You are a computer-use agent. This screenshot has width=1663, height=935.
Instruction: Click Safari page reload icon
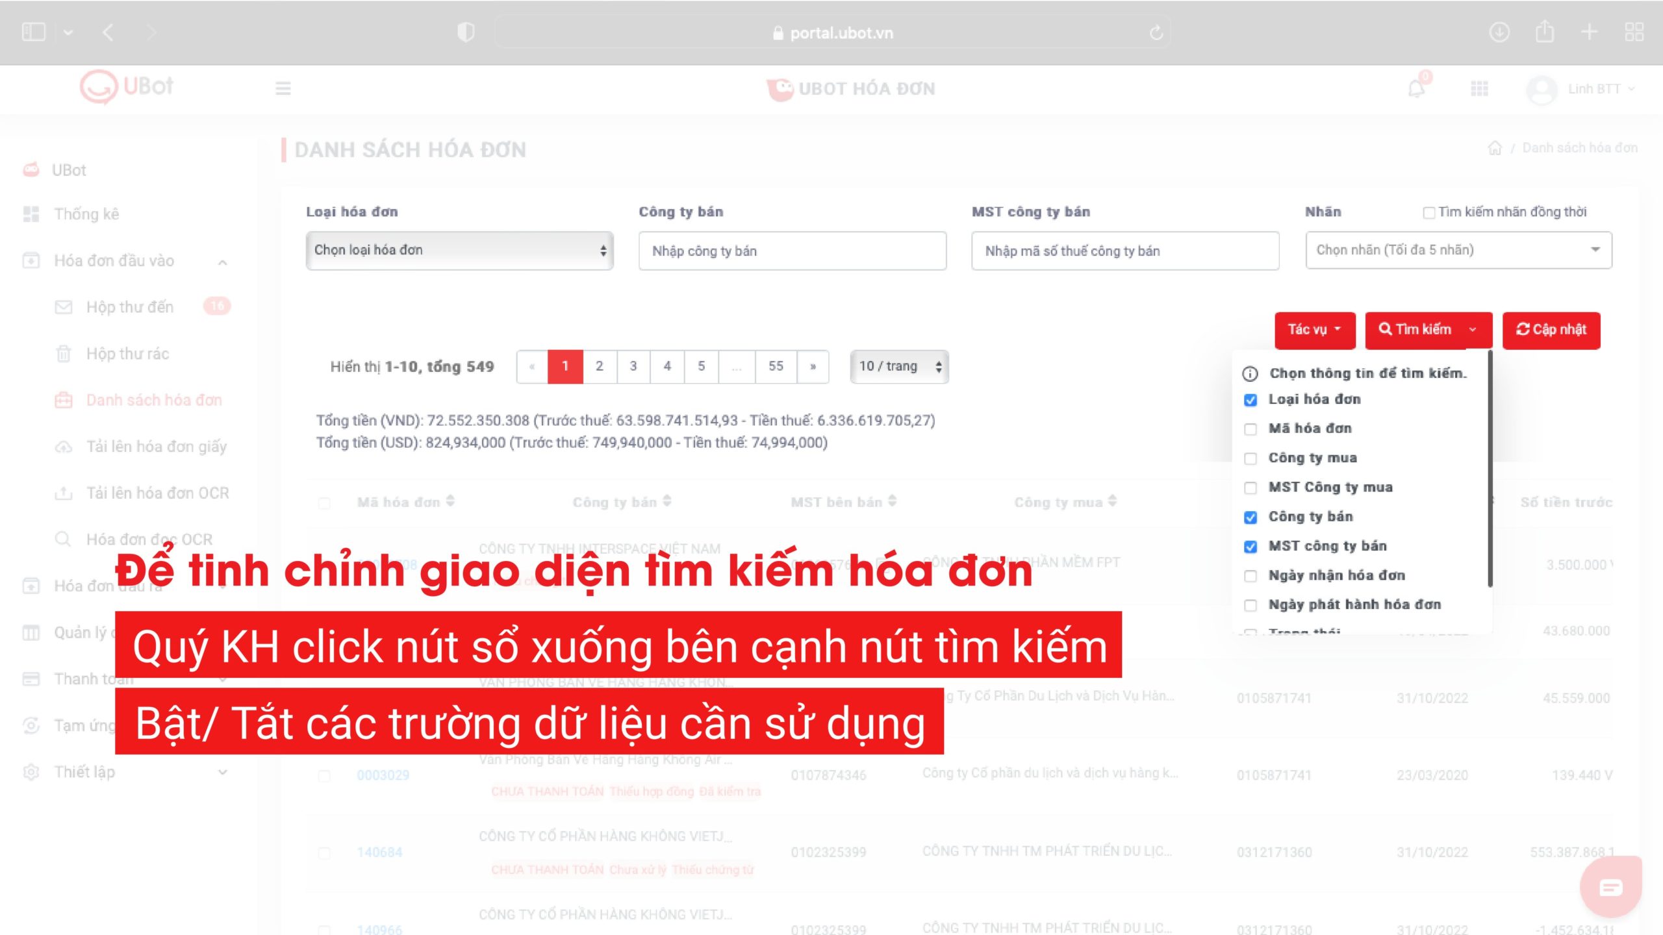point(1156,32)
